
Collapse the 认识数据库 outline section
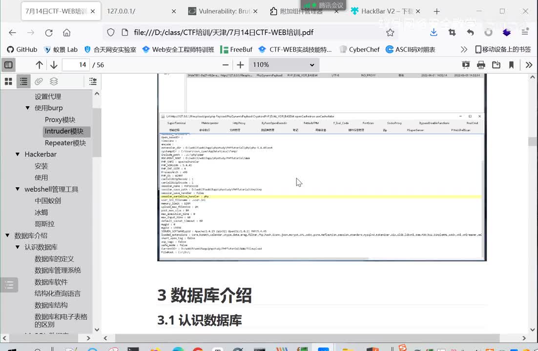18,247
